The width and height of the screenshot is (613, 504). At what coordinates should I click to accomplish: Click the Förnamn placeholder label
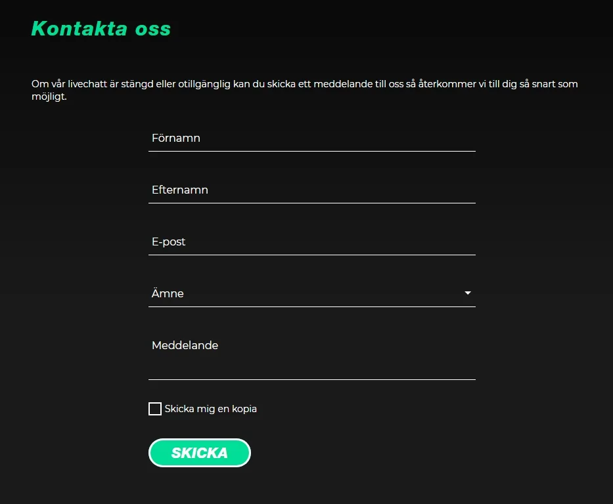pyautogui.click(x=176, y=138)
